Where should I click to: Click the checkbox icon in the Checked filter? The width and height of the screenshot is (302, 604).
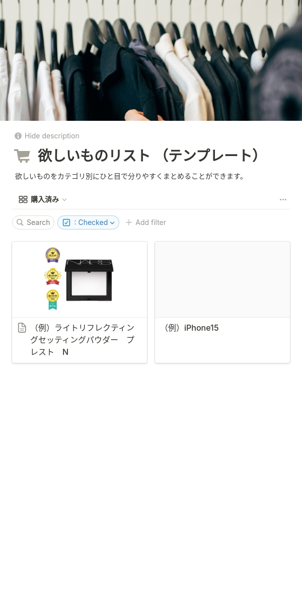pyautogui.click(x=66, y=222)
